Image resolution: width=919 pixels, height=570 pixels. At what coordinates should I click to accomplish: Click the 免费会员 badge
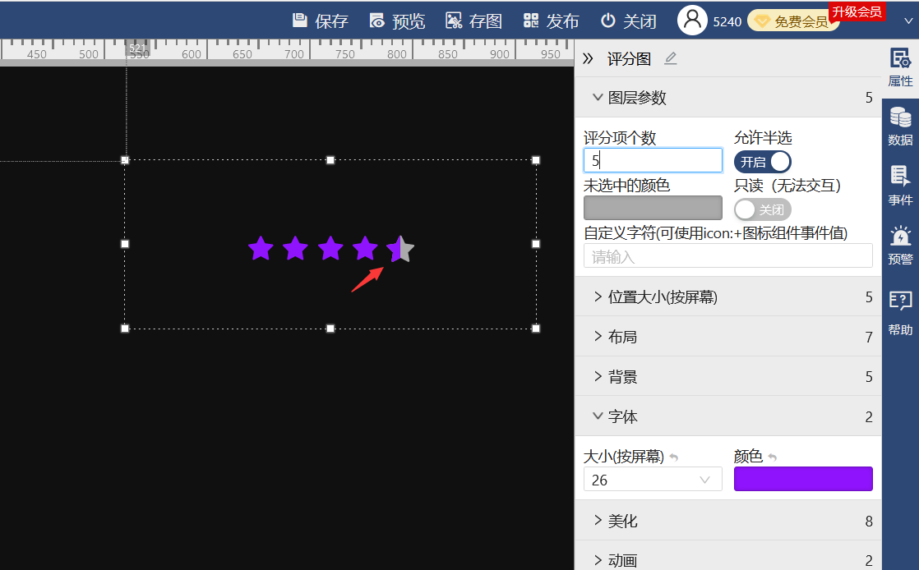pyautogui.click(x=792, y=21)
